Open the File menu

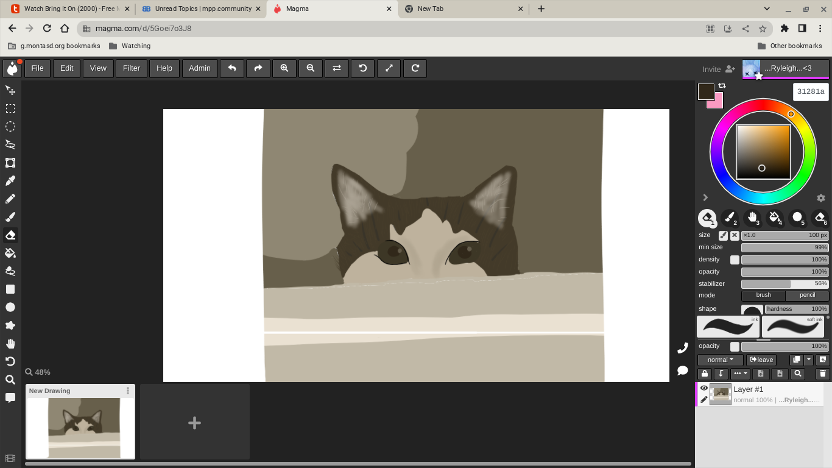(37, 68)
